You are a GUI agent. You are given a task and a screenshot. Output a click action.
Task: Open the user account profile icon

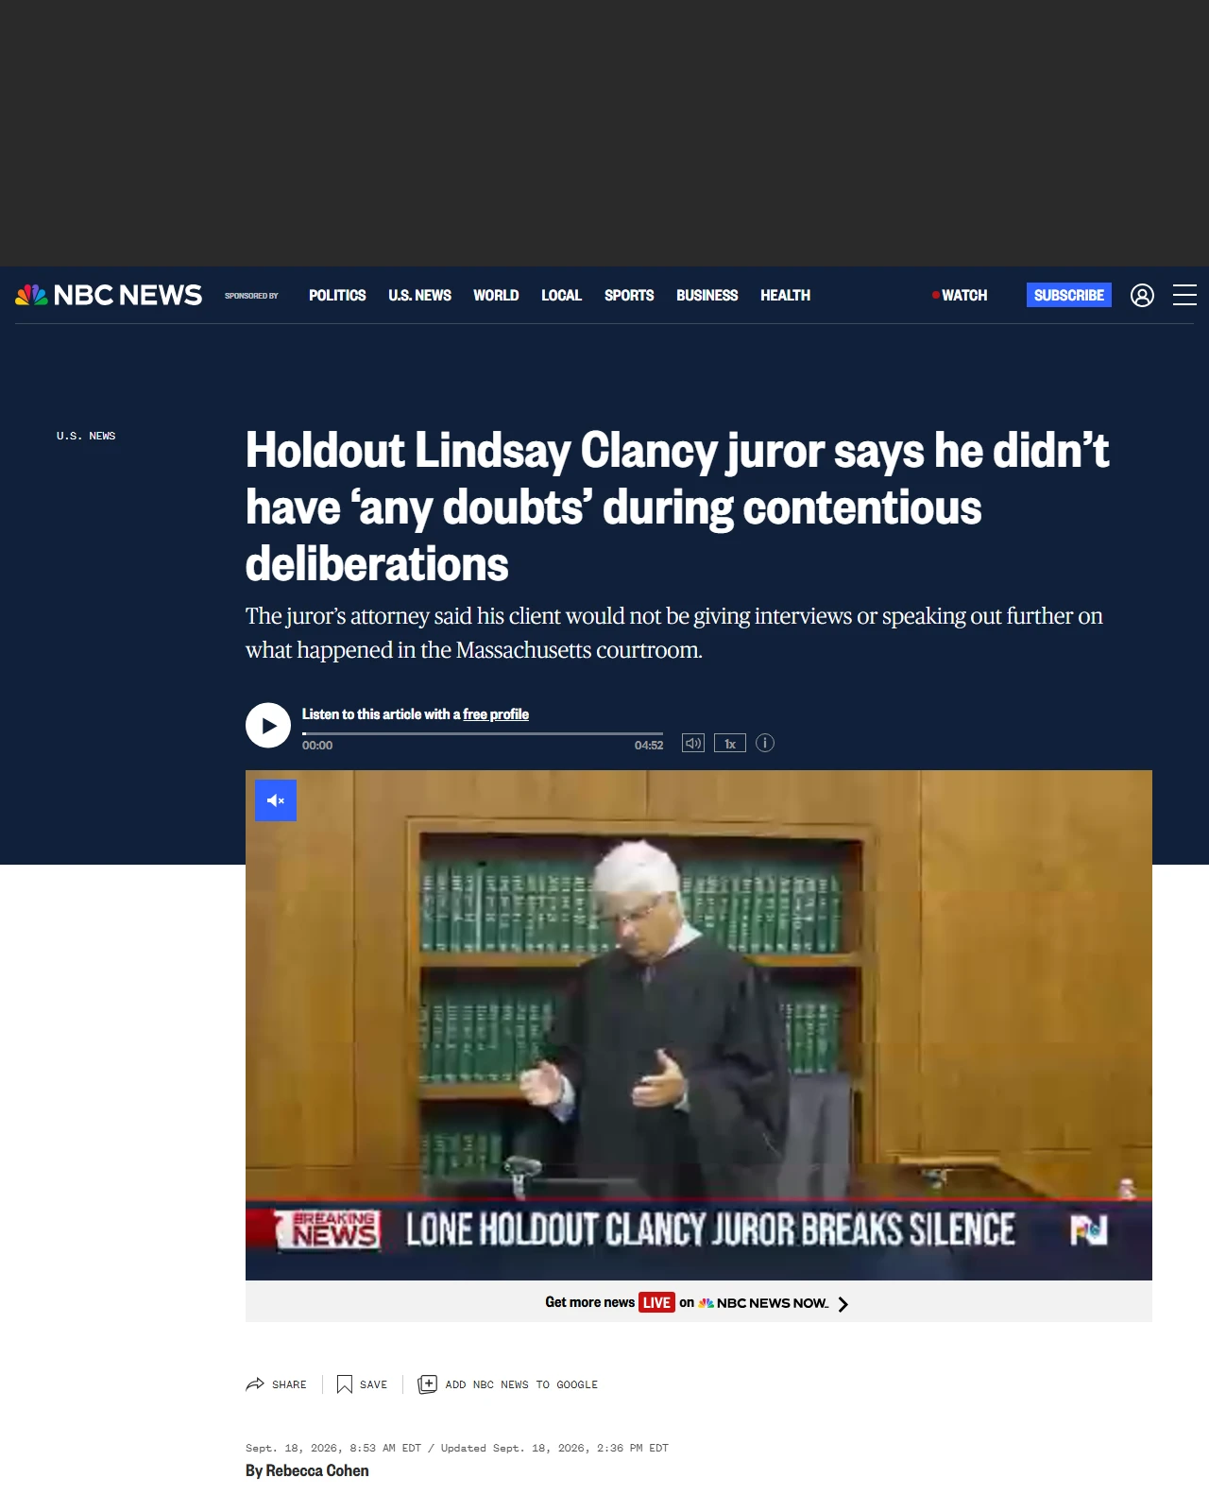coord(1142,296)
